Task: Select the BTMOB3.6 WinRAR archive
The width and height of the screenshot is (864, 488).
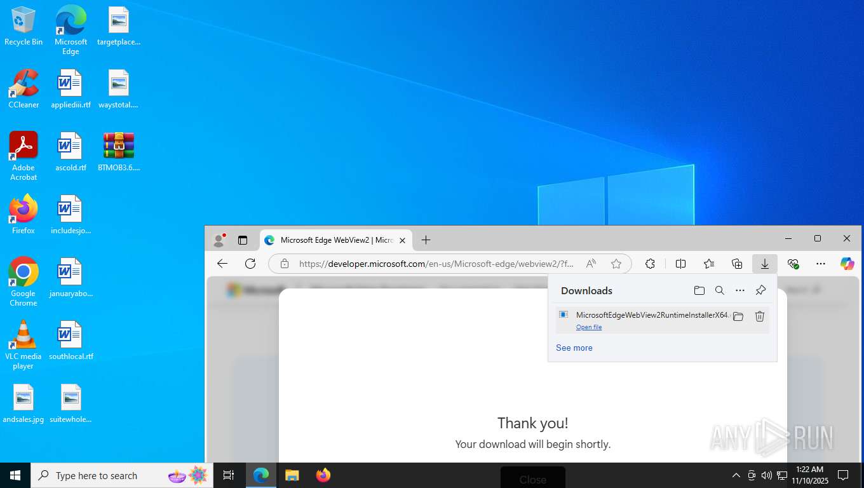Action: 118,152
